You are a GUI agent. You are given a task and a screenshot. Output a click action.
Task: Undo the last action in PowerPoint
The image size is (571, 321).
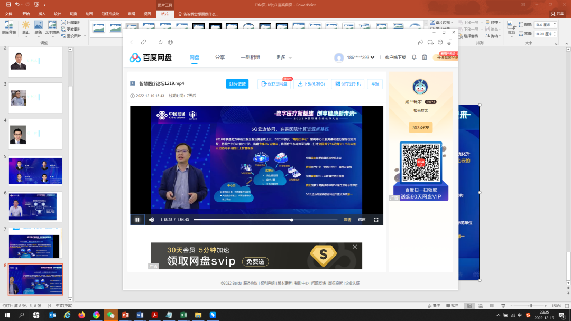17,5
